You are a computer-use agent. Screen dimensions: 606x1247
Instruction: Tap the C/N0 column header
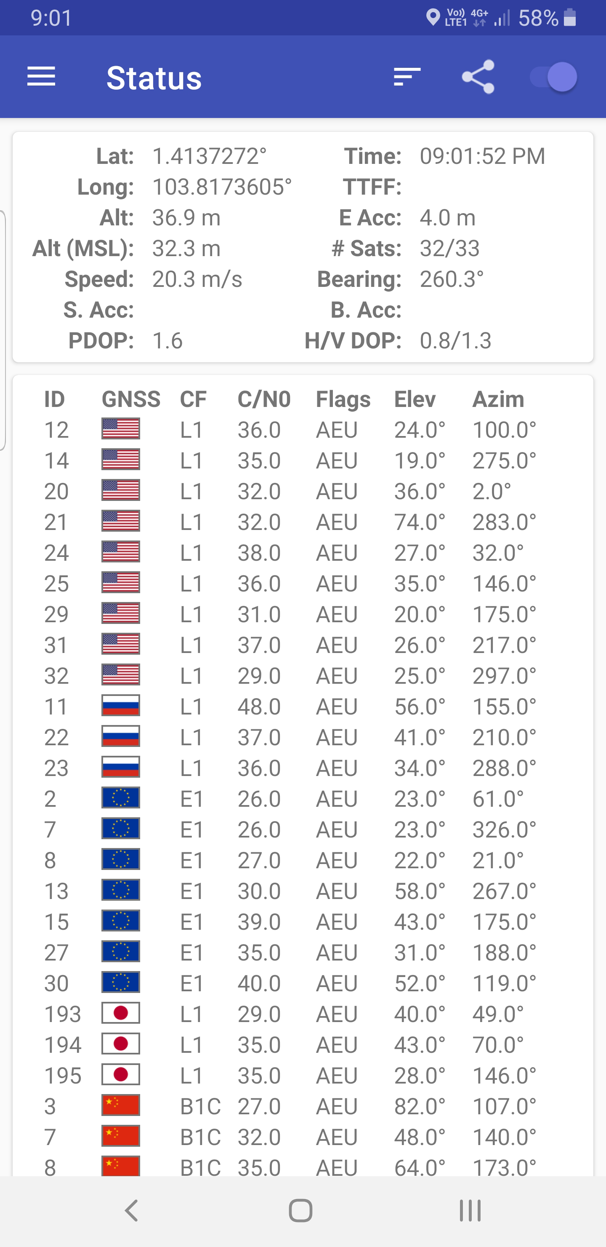pyautogui.click(x=264, y=399)
